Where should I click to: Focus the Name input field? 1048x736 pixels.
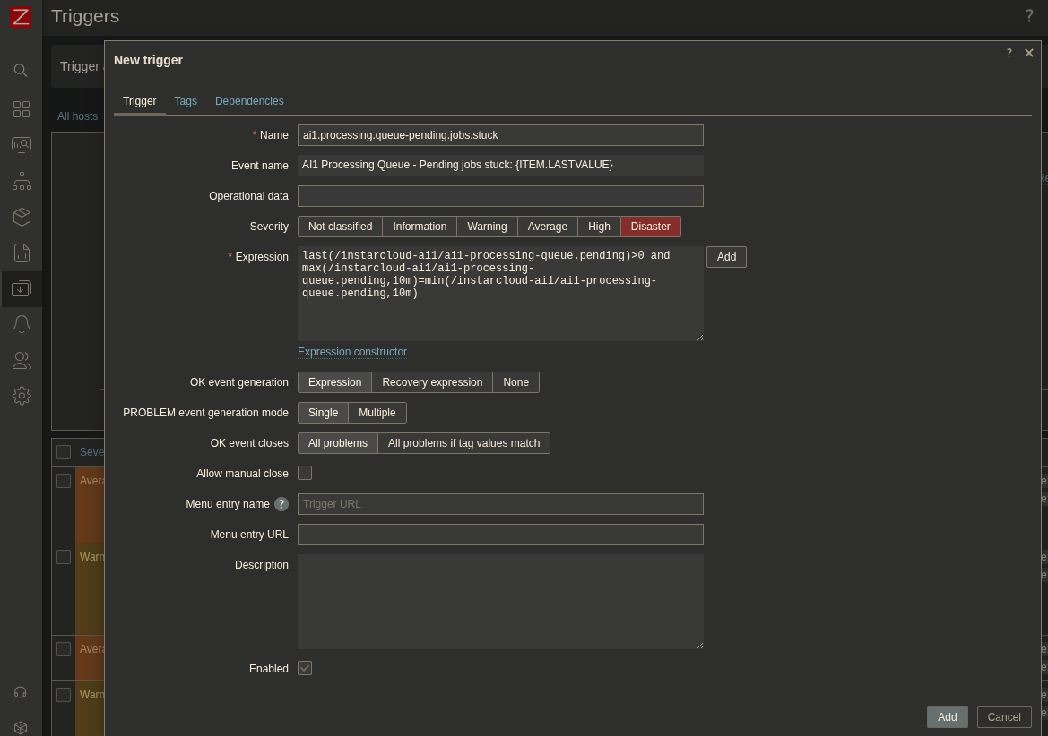click(500, 135)
